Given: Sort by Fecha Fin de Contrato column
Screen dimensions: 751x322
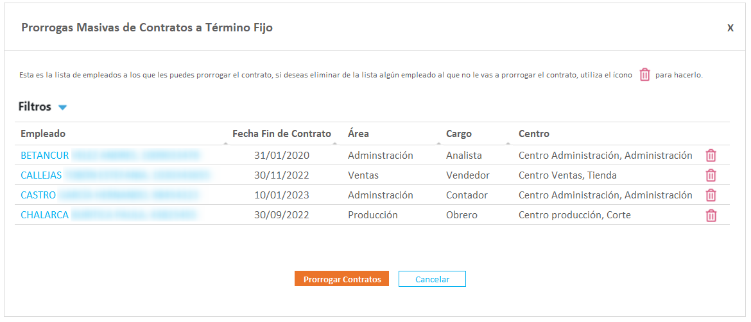Looking at the screenshot, I should tap(282, 134).
